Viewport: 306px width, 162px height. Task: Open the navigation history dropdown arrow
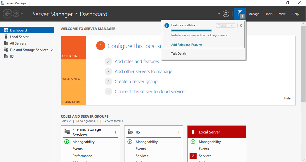tap(22, 14)
